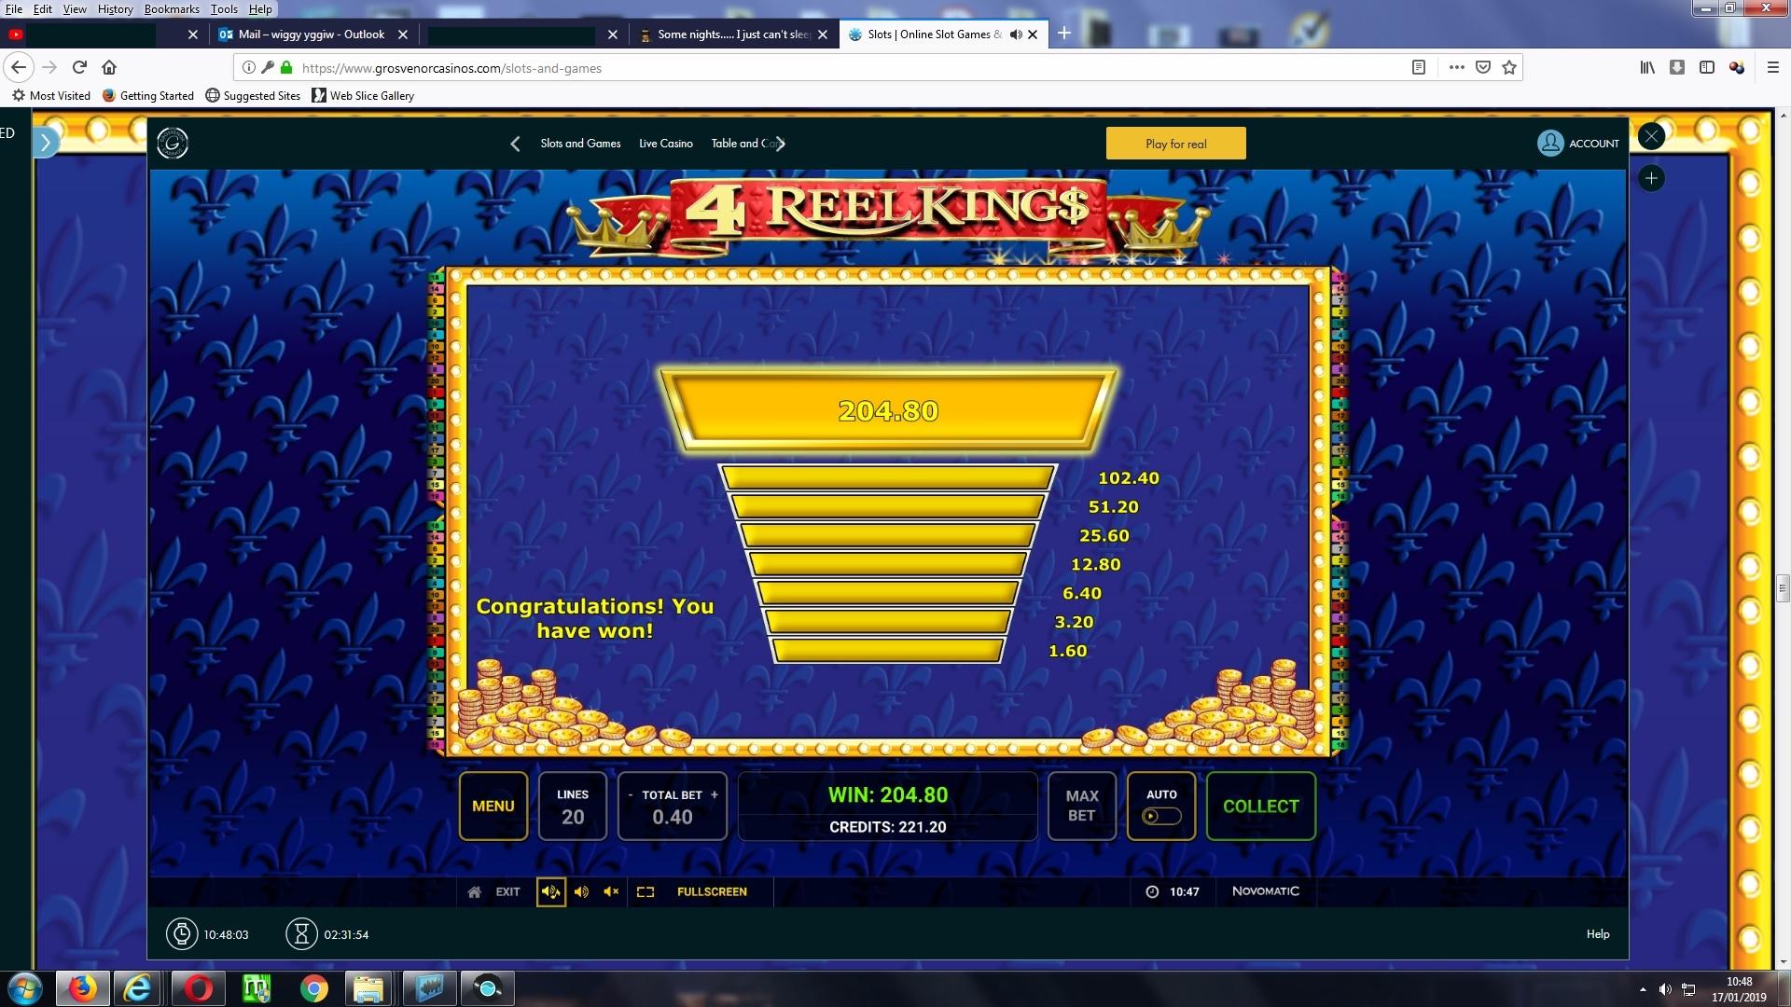Click site info lock icon
This screenshot has width=1791, height=1007.
coord(286,67)
